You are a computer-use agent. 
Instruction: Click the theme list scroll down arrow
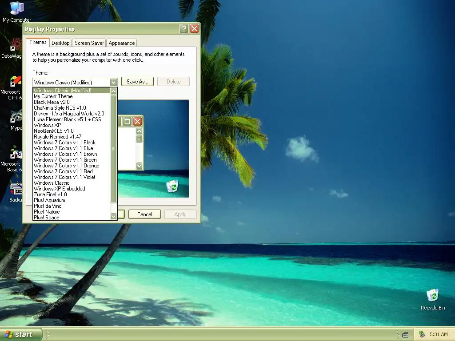(113, 216)
